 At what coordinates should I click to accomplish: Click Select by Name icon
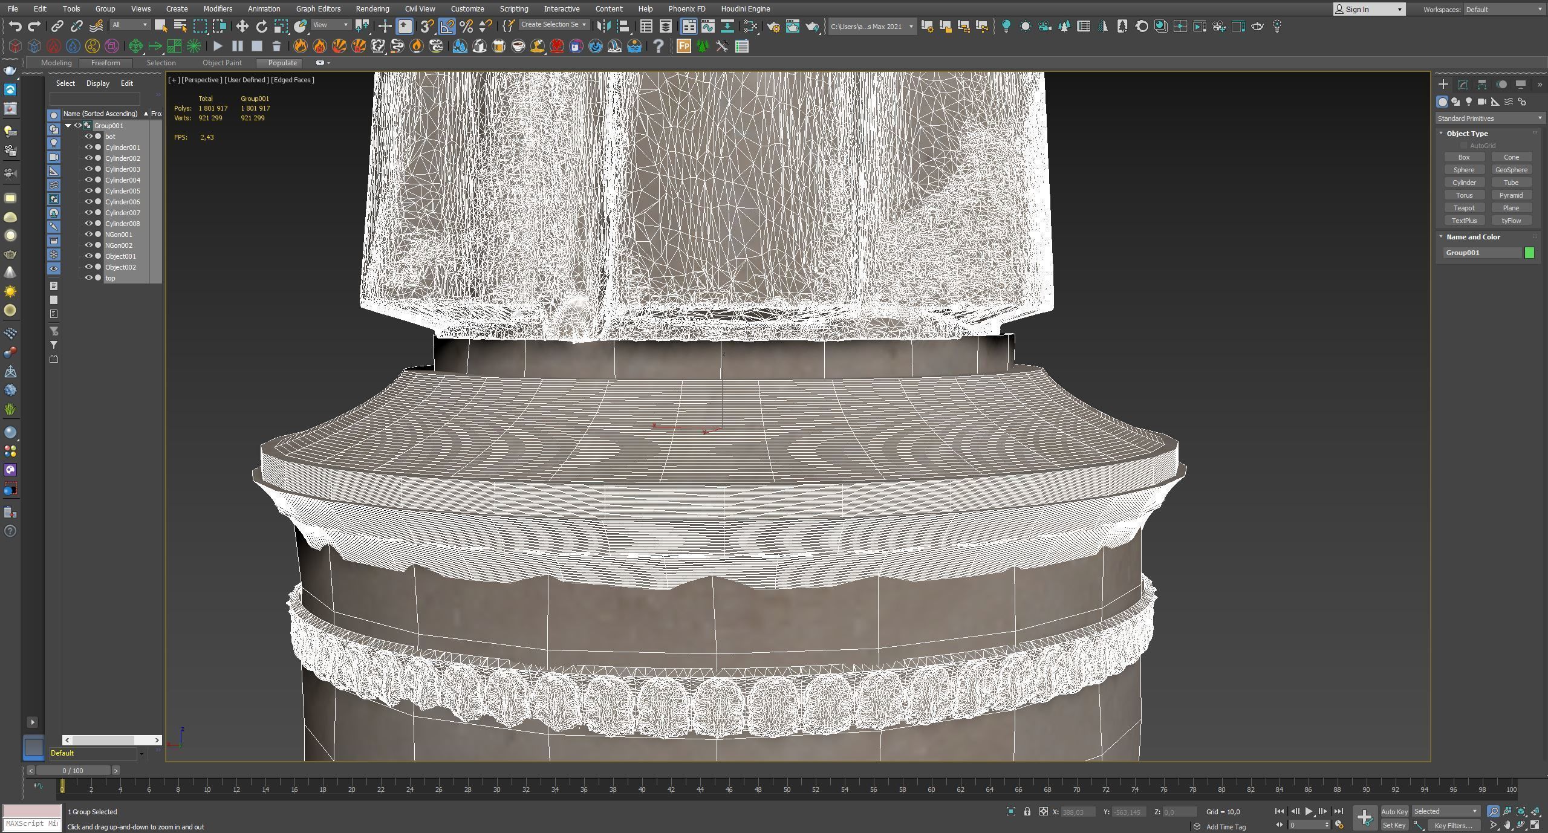click(180, 26)
